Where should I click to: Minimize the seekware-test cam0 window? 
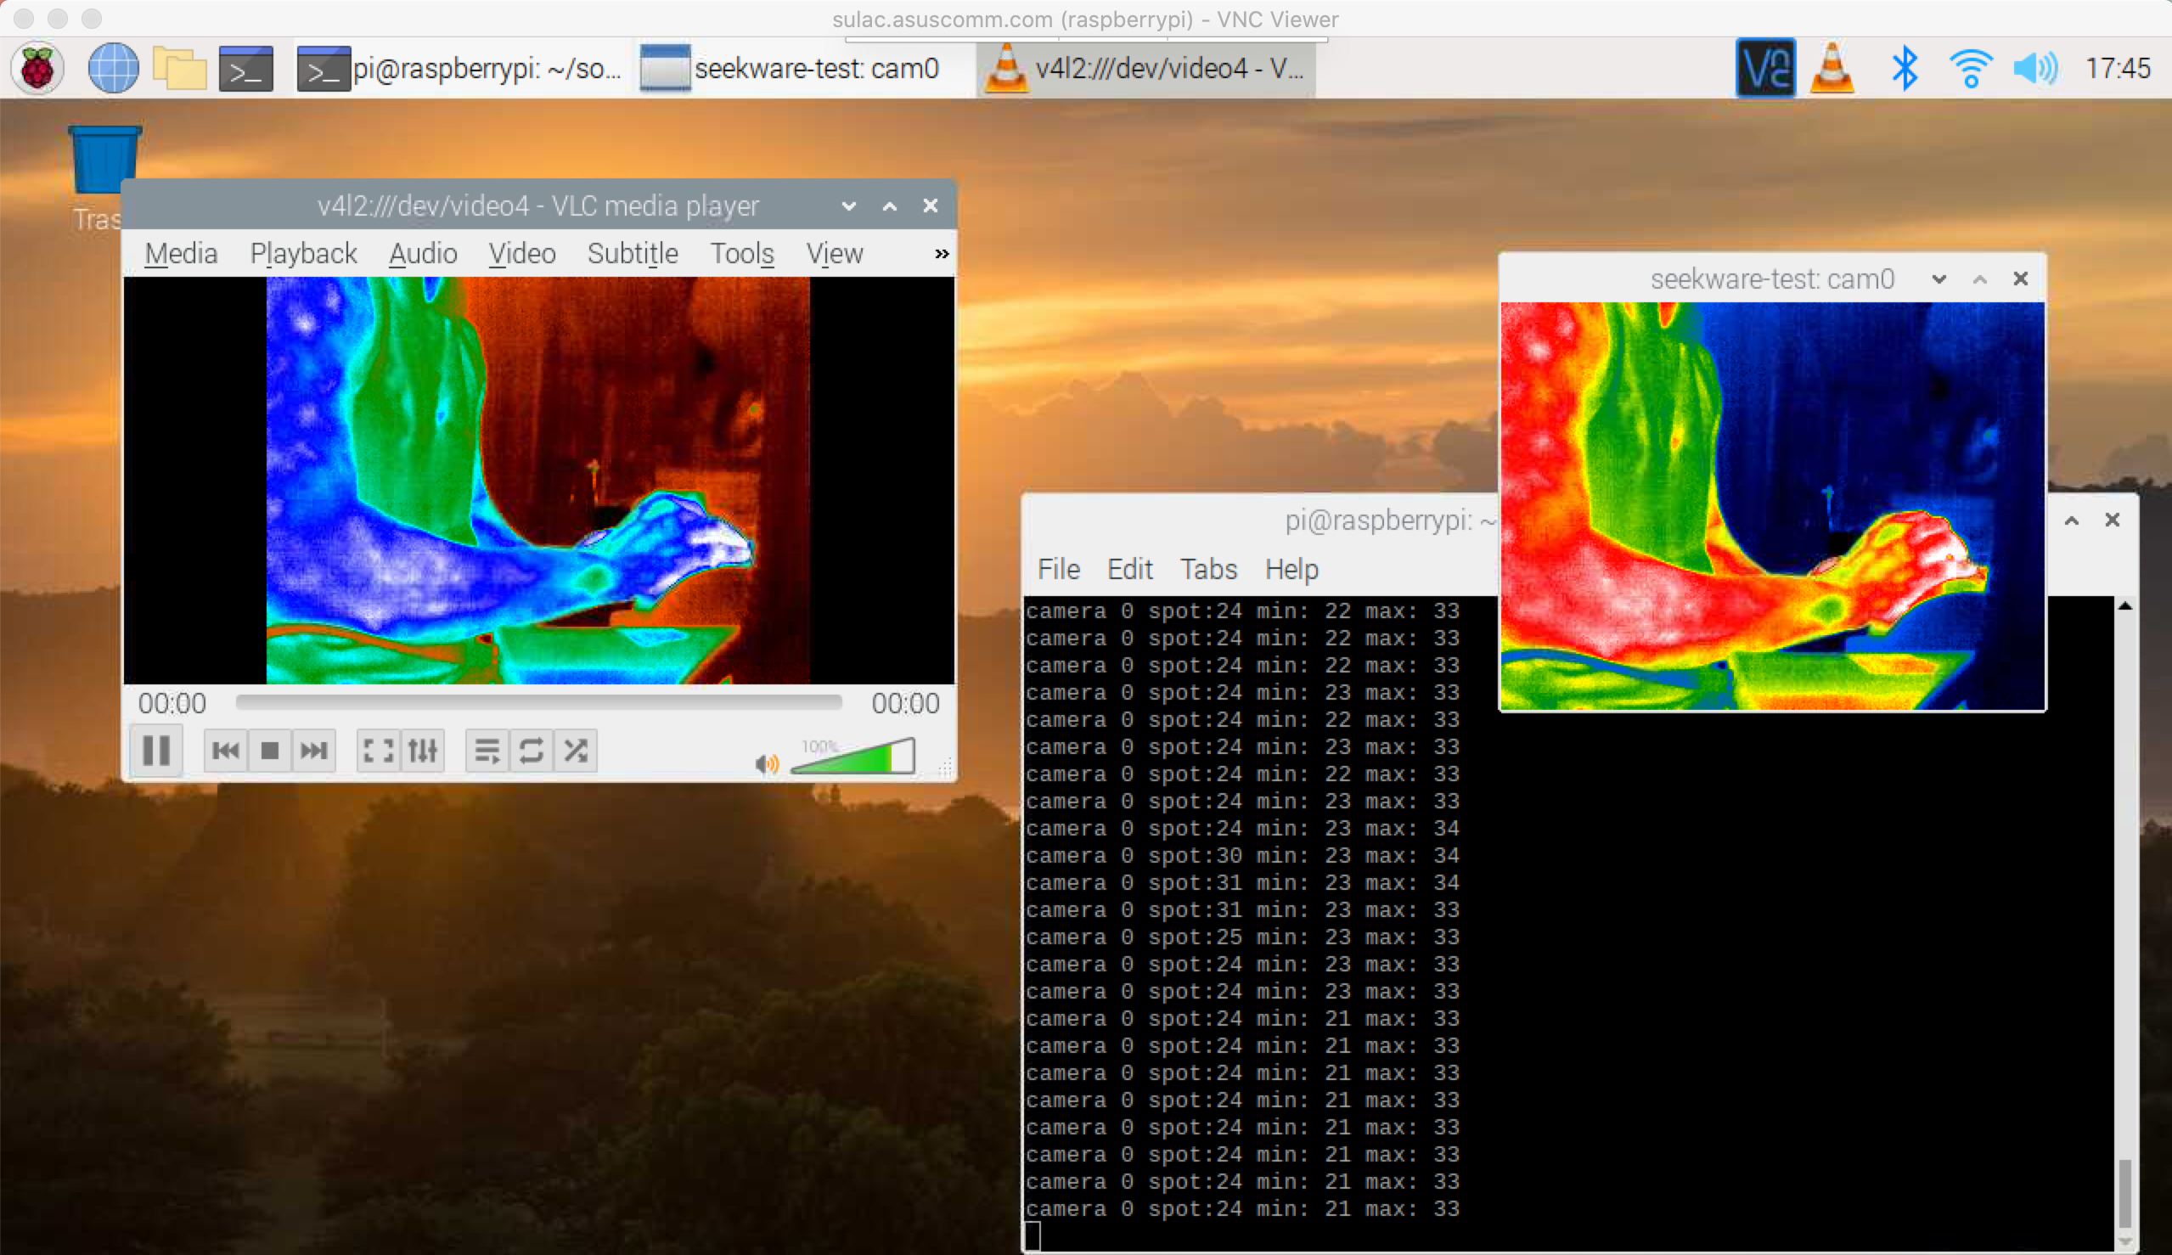coord(1939,279)
